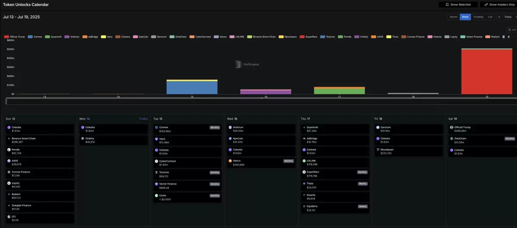Click the Kwenta $6,809 entry on Thursday
Image resolution: width=517 pixels, height=228 pixels.
click(x=335, y=197)
